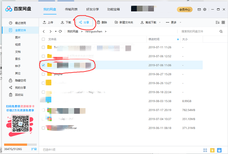Click 离线下载 offline download
The image size is (228, 154).
coord(149,22)
